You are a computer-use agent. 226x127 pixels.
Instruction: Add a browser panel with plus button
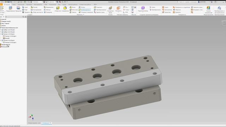point(6,17)
